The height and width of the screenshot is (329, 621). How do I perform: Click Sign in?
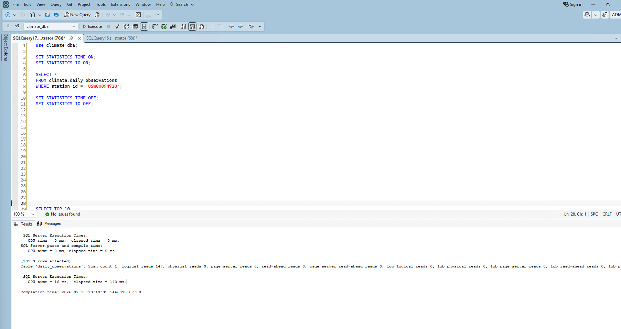573,4
